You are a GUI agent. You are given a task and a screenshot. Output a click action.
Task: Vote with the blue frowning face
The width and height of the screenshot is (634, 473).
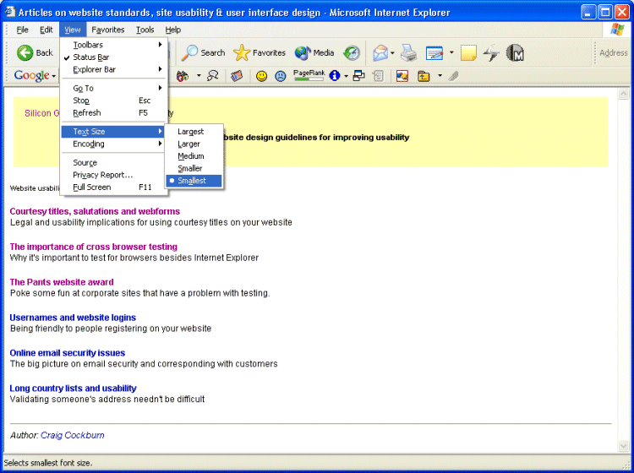pyautogui.click(x=280, y=76)
